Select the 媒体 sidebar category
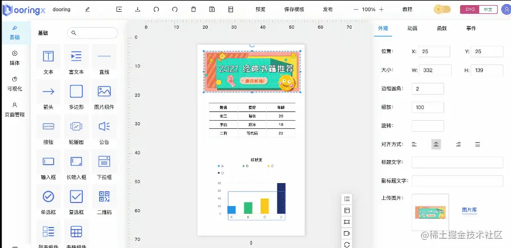The width and height of the screenshot is (511, 248). coord(15,58)
